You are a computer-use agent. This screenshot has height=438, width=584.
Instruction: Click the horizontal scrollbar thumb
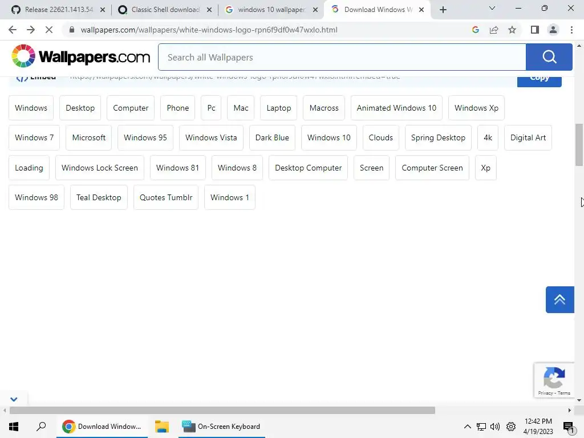pyautogui.click(x=222, y=411)
